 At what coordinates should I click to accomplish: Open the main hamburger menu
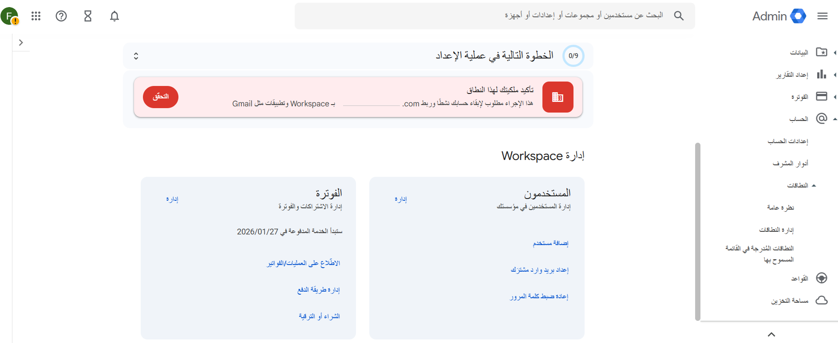(x=822, y=16)
